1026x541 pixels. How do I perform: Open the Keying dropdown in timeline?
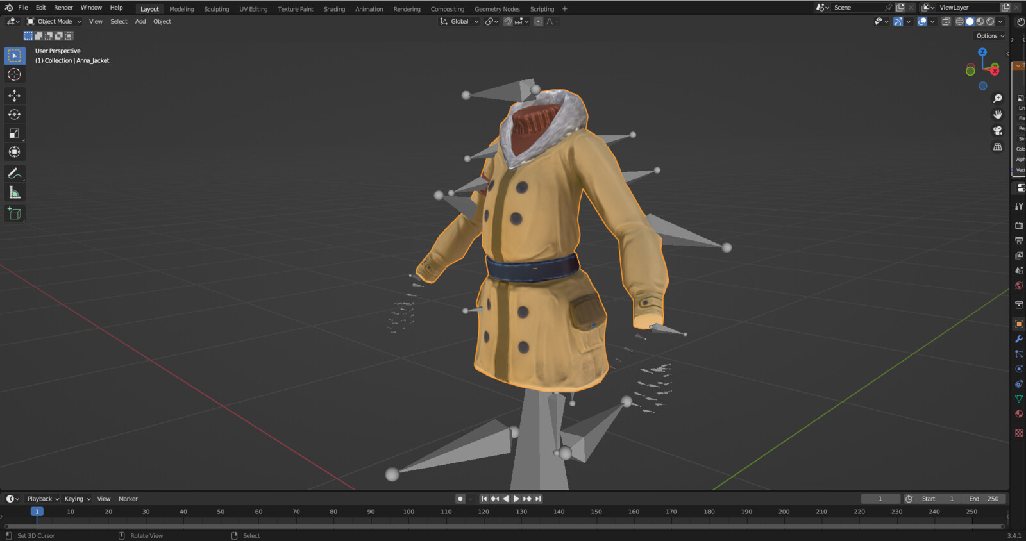click(x=78, y=499)
